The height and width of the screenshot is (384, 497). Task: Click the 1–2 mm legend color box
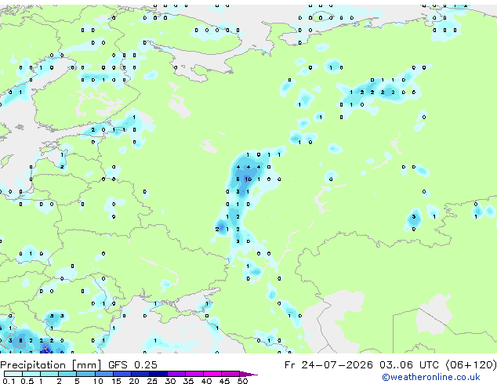click(x=49, y=374)
